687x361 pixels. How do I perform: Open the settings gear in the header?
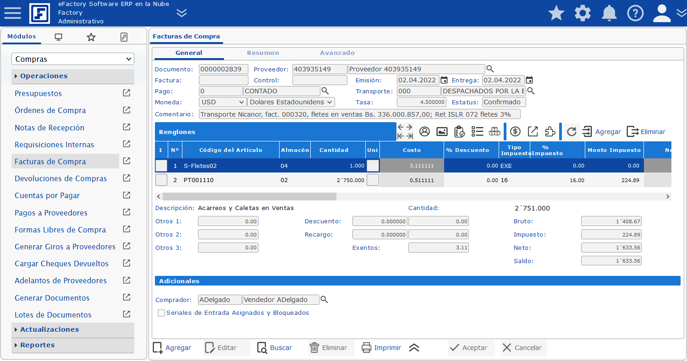(583, 13)
